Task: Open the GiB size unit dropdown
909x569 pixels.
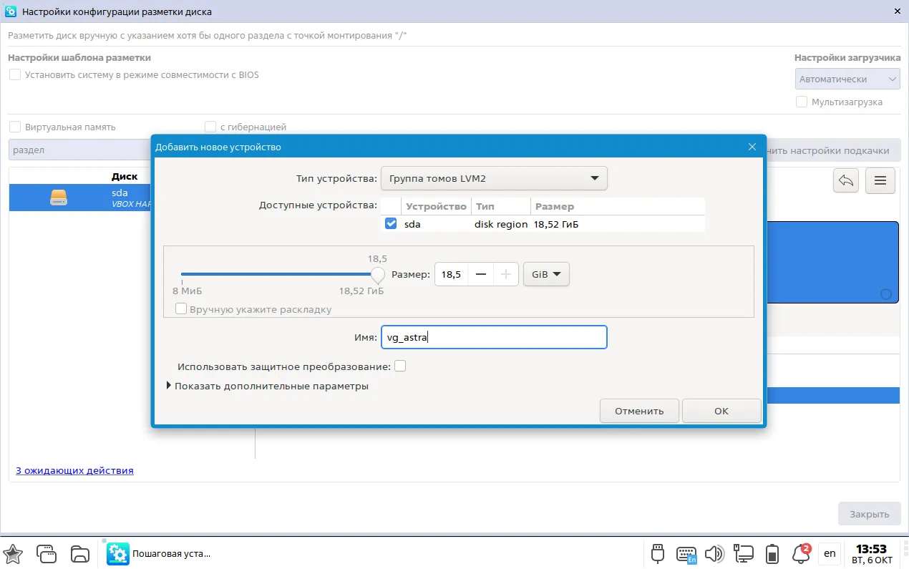Action: 546,274
